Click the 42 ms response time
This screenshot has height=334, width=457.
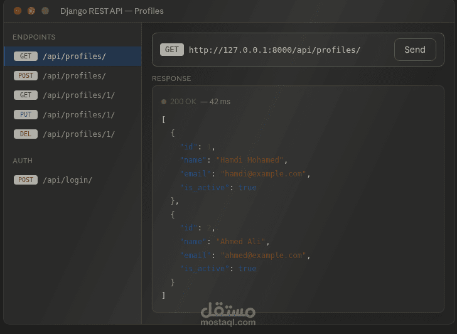pyautogui.click(x=220, y=102)
